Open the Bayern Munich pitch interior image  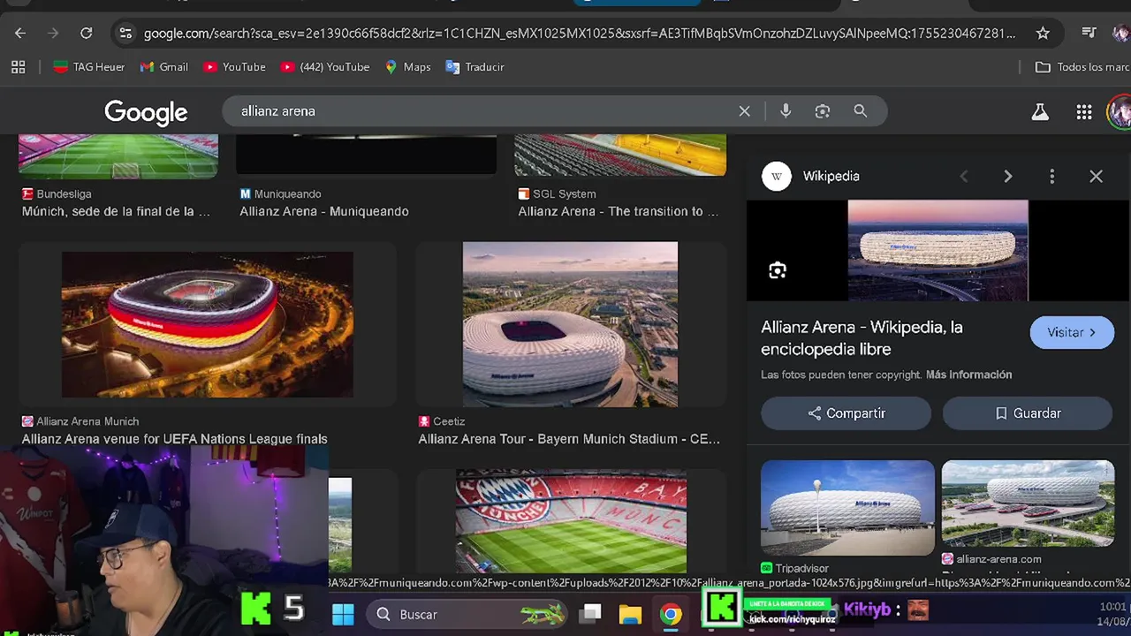pos(571,521)
